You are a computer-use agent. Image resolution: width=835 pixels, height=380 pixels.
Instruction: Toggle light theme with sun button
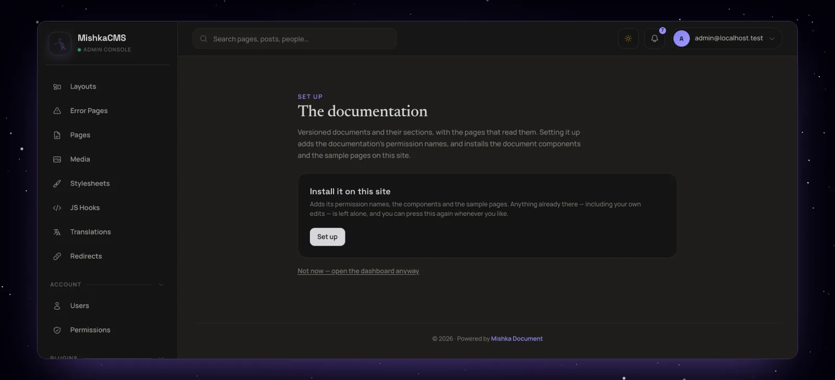[628, 39]
